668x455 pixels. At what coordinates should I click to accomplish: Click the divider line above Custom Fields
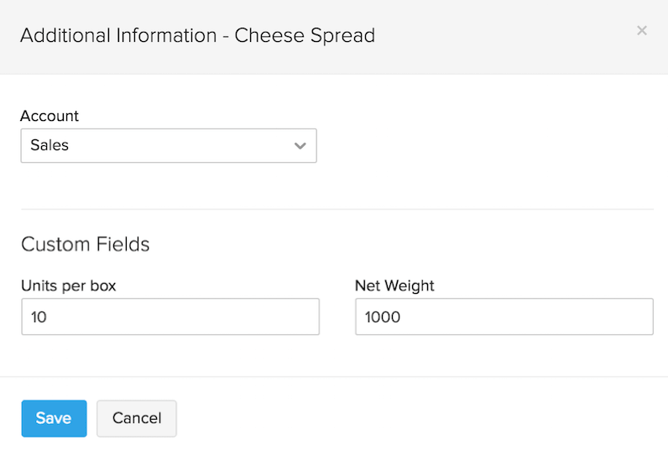[x=336, y=209]
